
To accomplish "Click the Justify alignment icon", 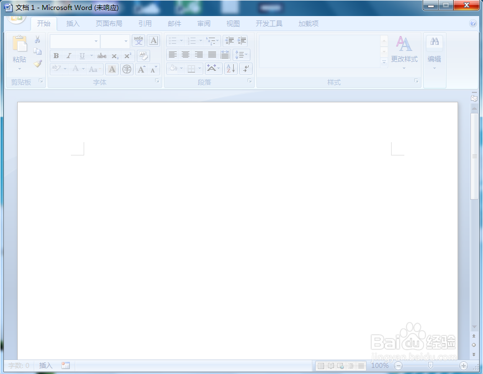I will pyautogui.click(x=212, y=55).
